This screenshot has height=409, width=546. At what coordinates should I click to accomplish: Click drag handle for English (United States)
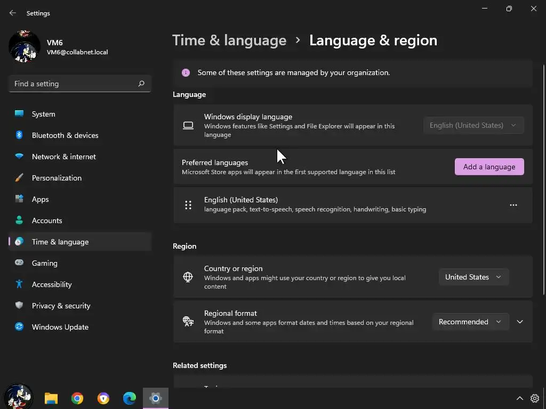(188, 205)
